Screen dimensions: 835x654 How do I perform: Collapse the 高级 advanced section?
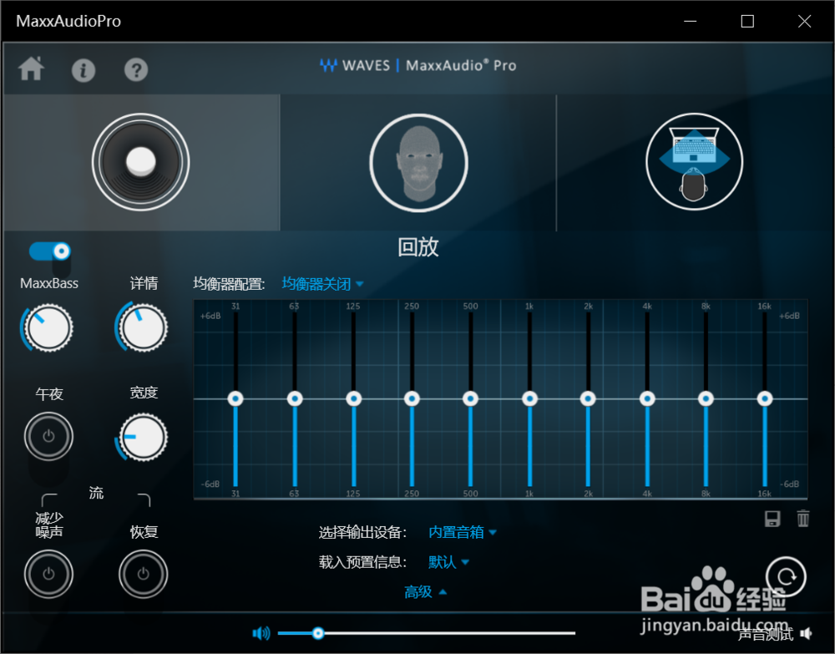coord(425,591)
